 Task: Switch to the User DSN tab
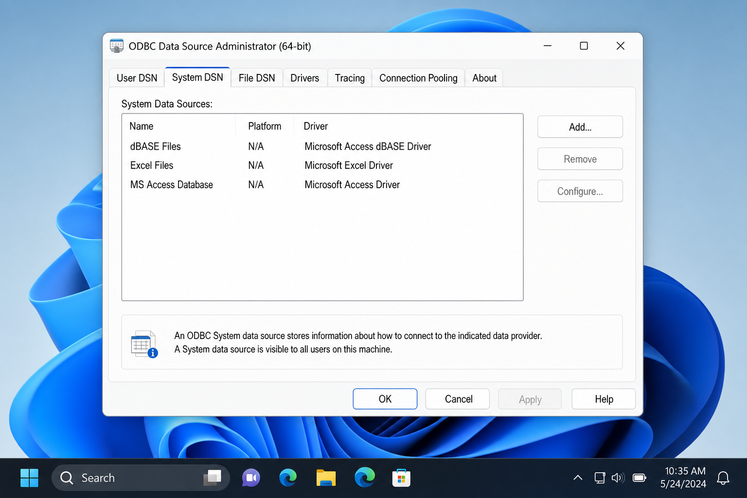coord(137,78)
